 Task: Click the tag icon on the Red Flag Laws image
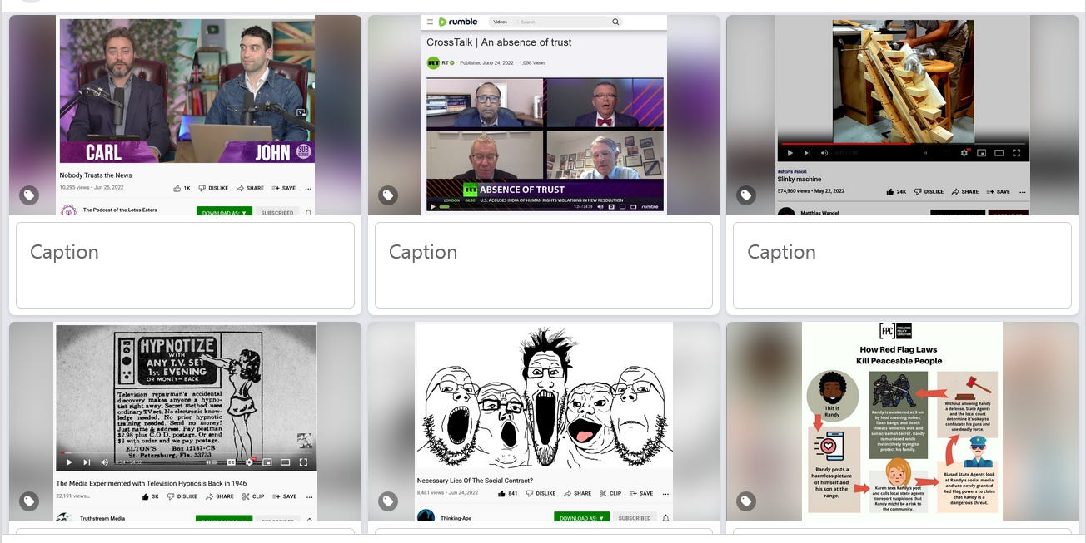coord(746,501)
